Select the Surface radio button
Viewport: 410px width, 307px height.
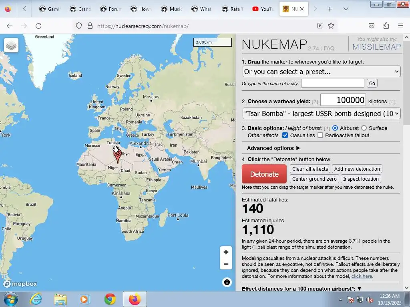(364, 128)
